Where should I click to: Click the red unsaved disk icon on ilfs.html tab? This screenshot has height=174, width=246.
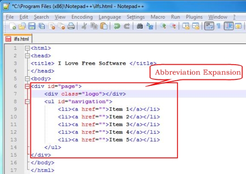pos(8,39)
